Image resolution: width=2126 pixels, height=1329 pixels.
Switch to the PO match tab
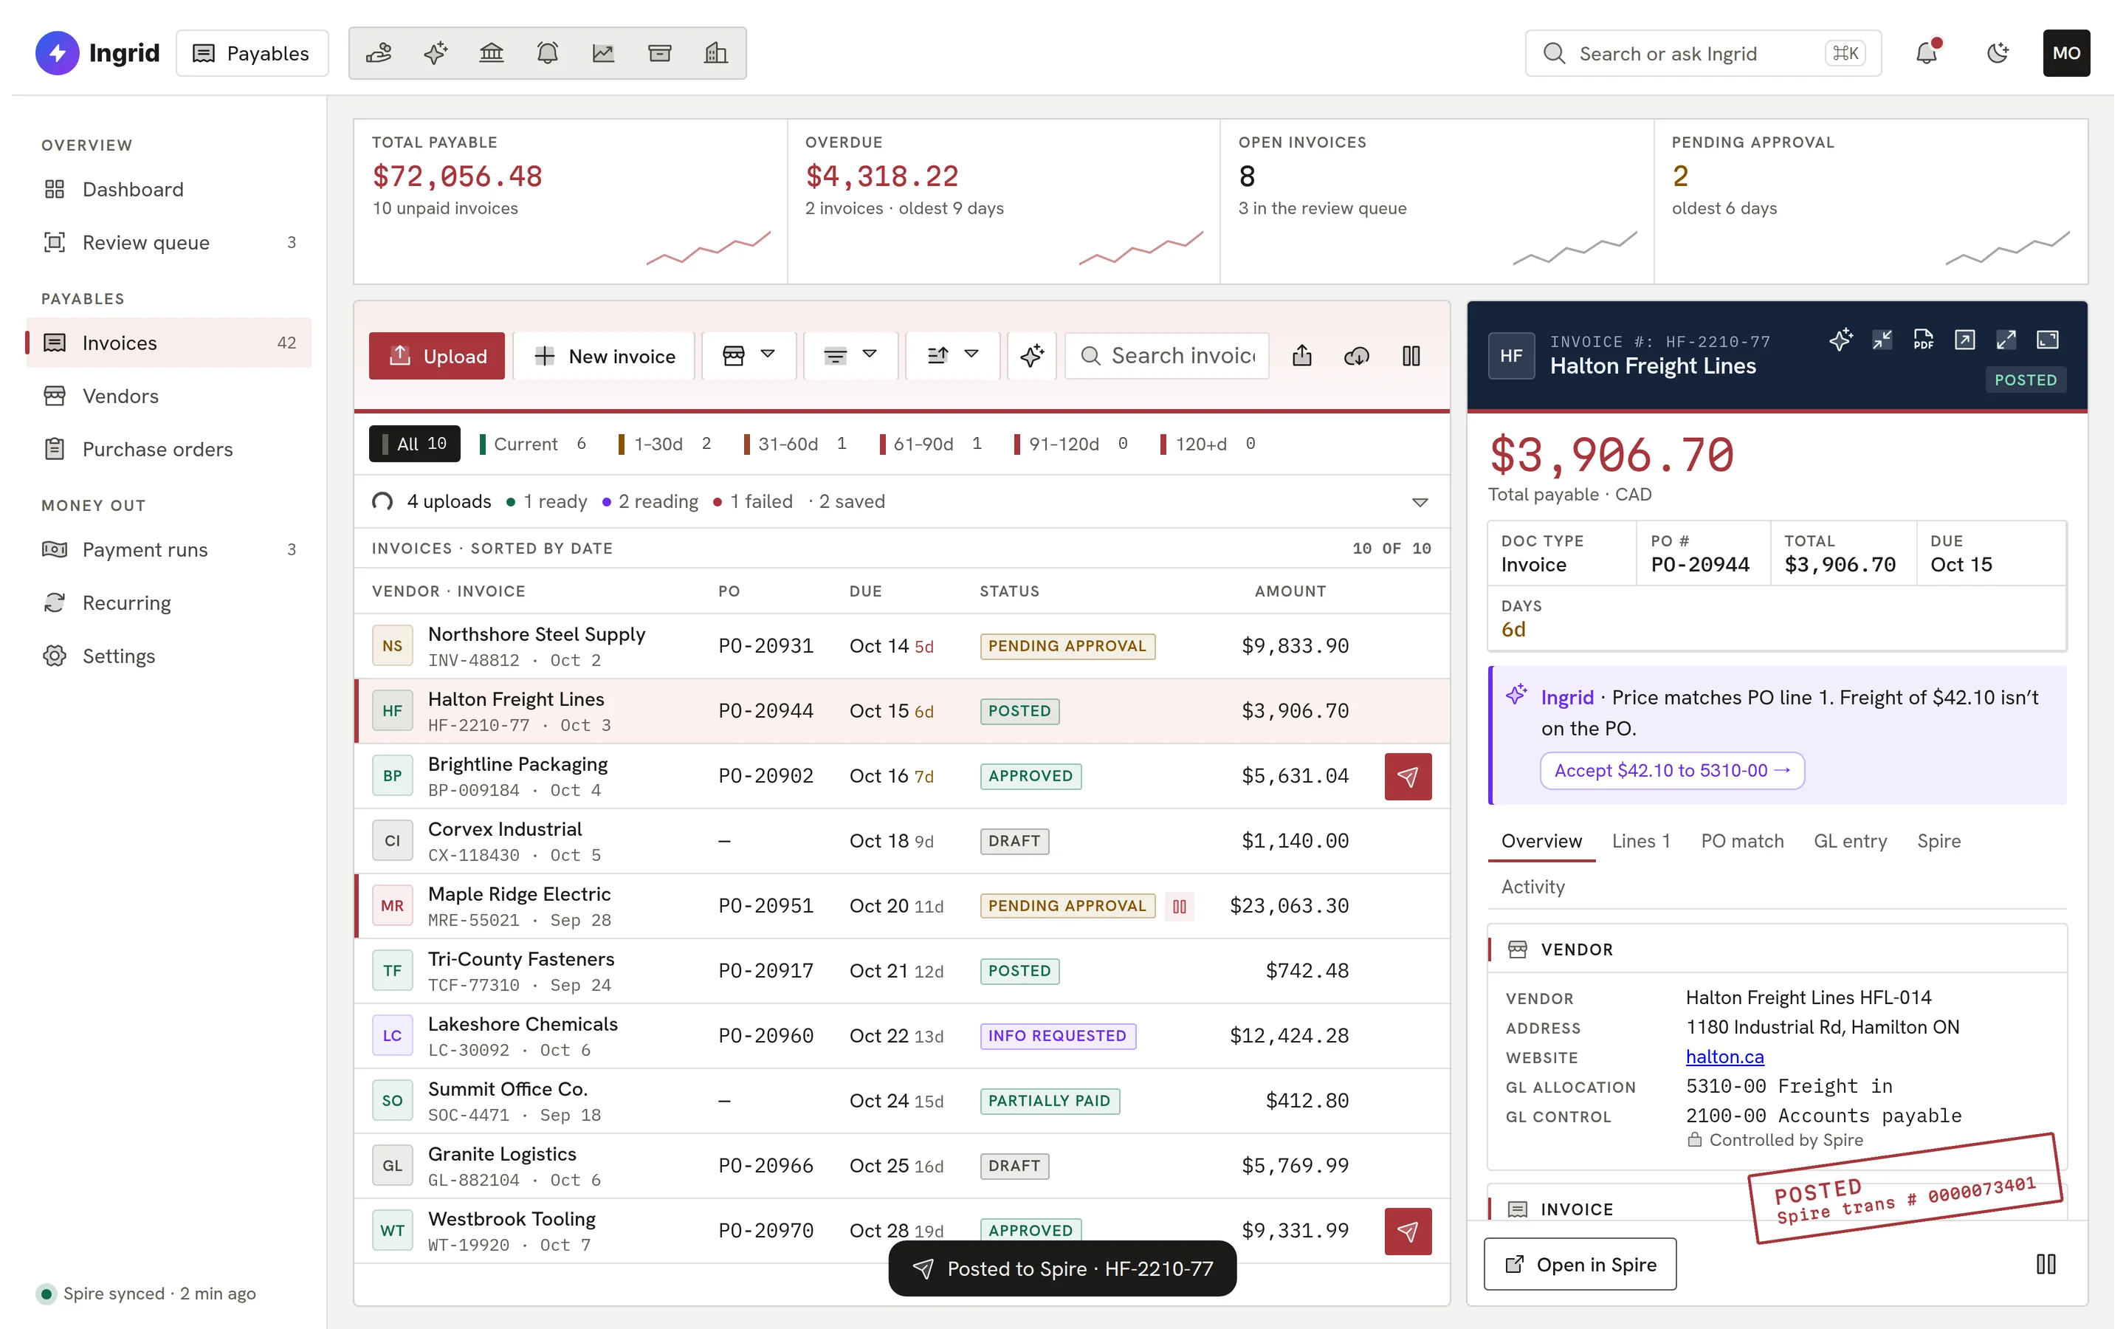point(1742,841)
